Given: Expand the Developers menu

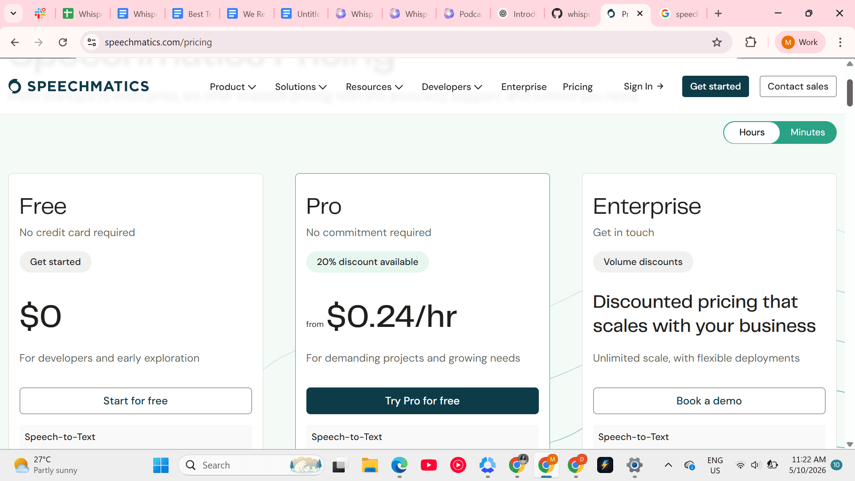Looking at the screenshot, I should click(x=452, y=87).
